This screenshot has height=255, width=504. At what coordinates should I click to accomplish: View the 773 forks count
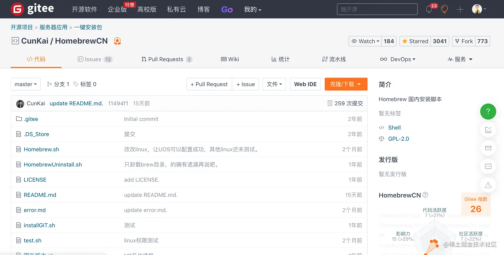pos(482,41)
